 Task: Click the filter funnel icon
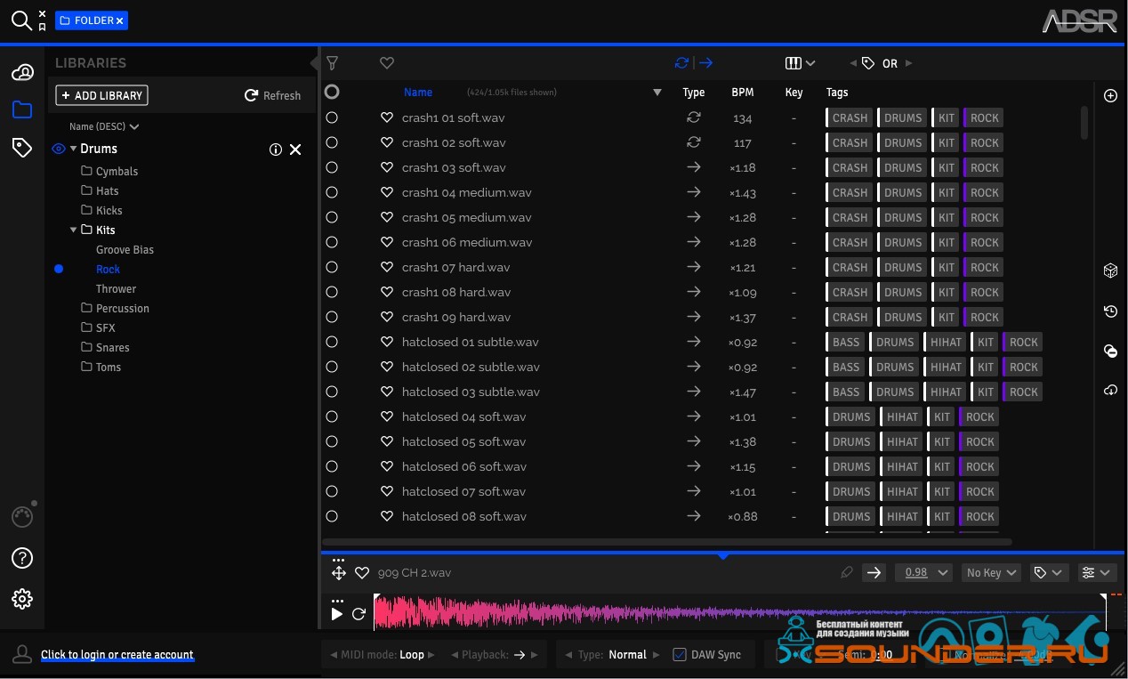click(x=332, y=63)
